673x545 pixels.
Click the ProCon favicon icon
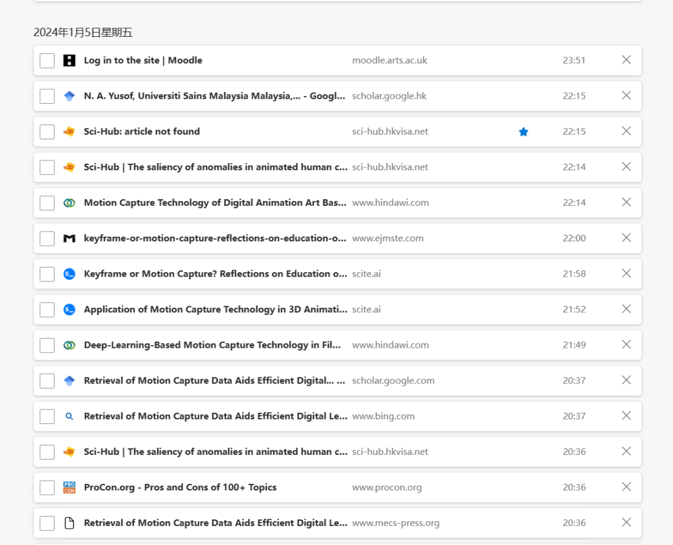point(69,487)
